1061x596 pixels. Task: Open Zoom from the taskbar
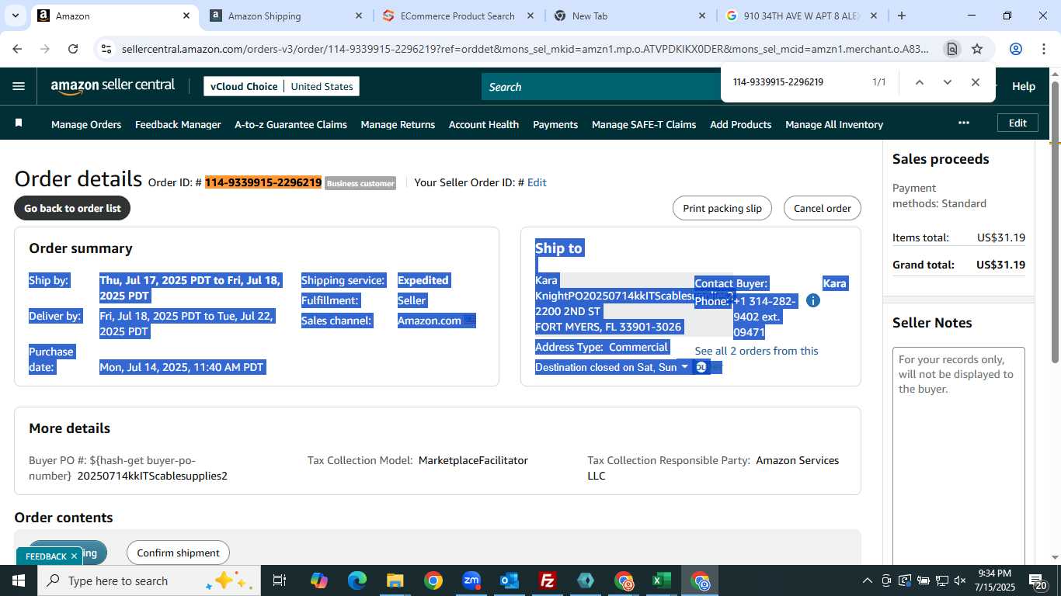471,580
